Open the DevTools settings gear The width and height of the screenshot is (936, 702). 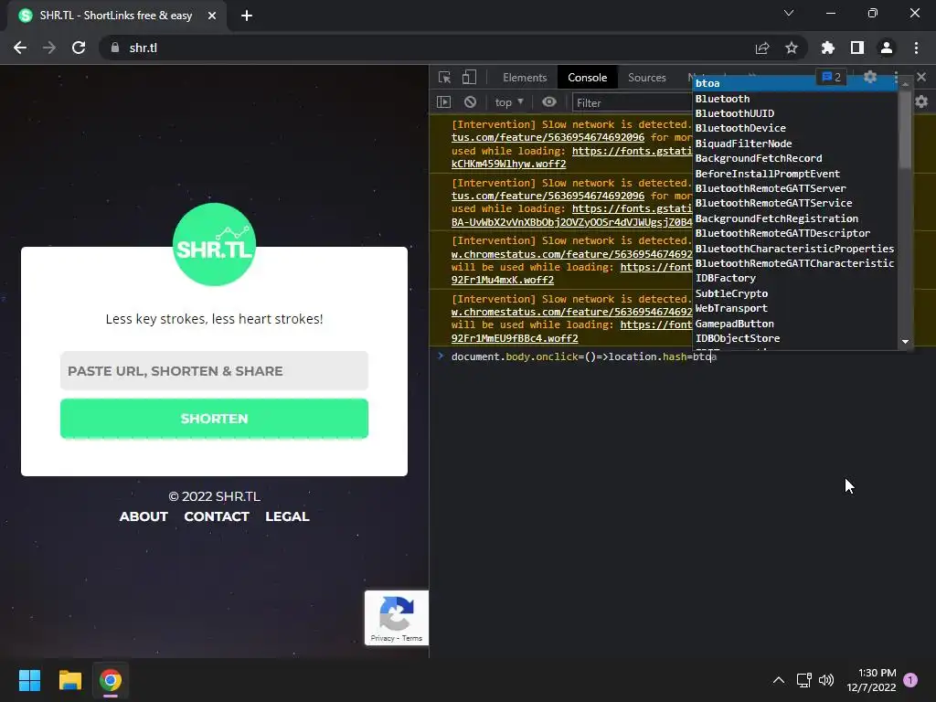pyautogui.click(x=870, y=77)
